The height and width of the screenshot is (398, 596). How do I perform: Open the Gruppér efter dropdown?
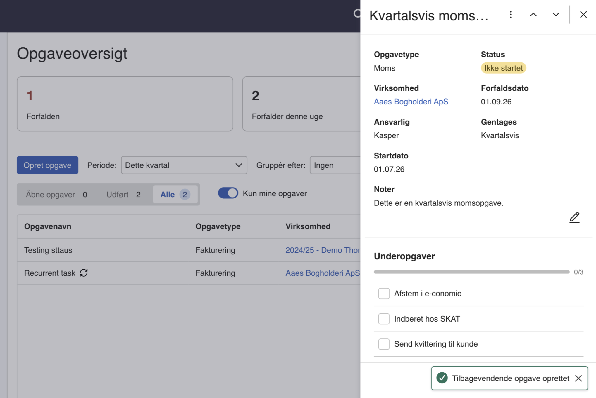pyautogui.click(x=335, y=165)
